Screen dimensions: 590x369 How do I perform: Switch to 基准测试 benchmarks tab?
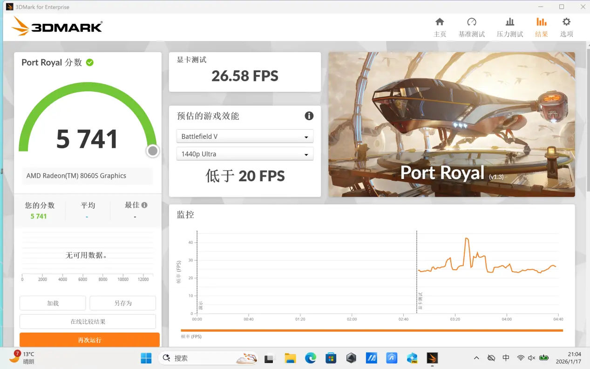[472, 27]
